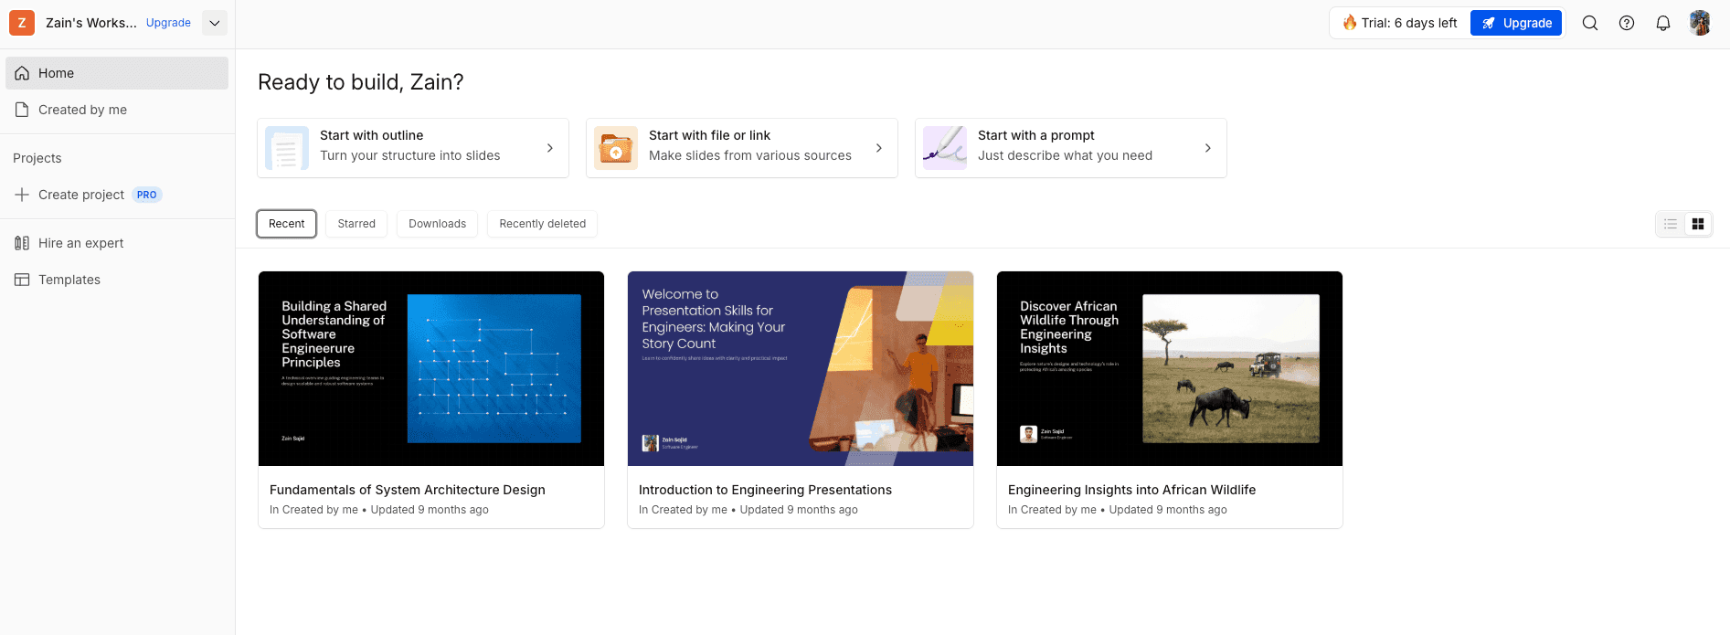Screen dimensions: 1730x635
Task: Switch to the Starred tab
Action: coord(356,224)
